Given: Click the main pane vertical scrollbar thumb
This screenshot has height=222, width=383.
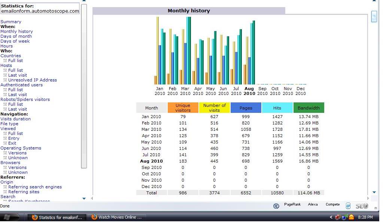Looking at the screenshot, I should coord(374,16).
